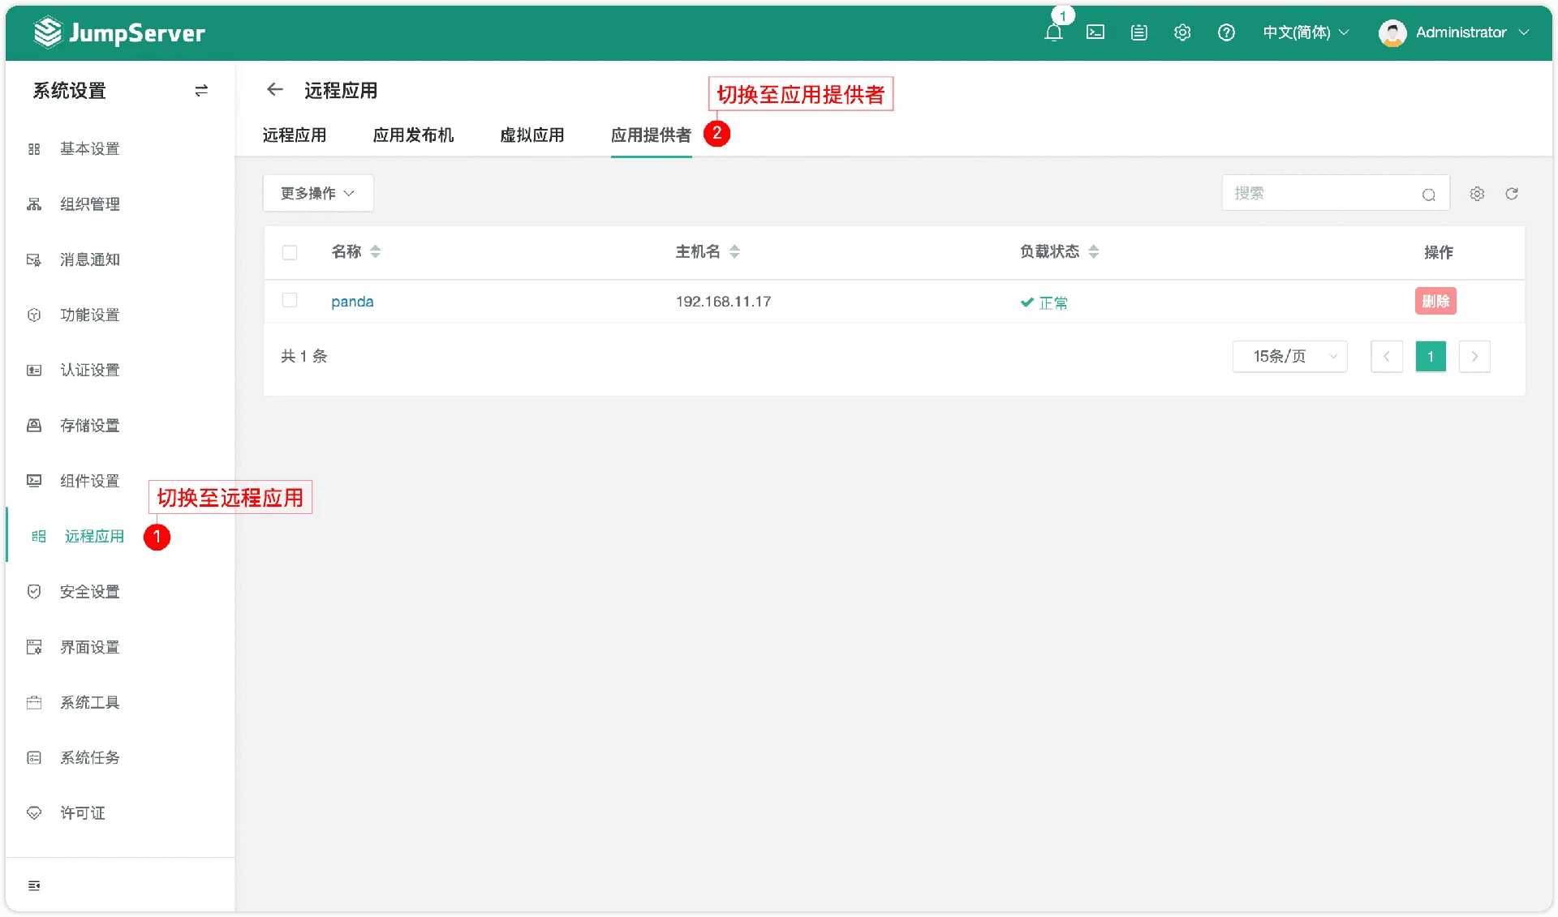This screenshot has width=1558, height=917.
Task: Open table column settings gear
Action: (1477, 194)
